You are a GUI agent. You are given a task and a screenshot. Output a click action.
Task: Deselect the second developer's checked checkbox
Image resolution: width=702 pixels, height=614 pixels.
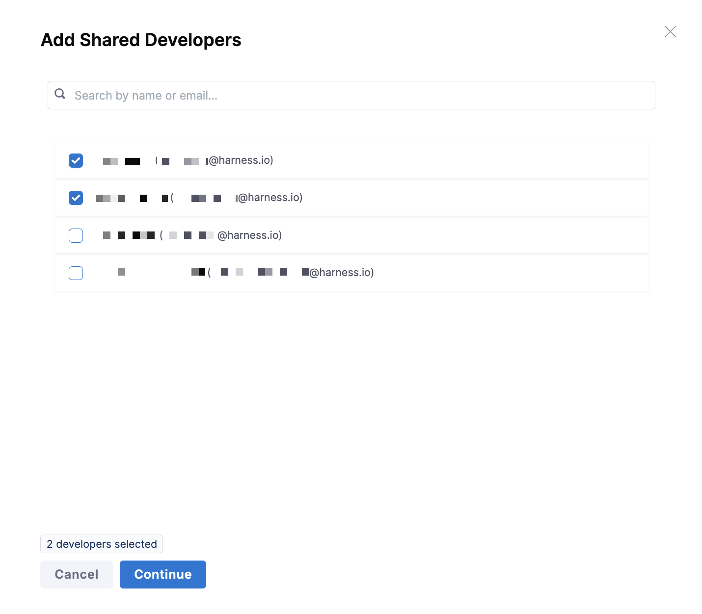[76, 198]
